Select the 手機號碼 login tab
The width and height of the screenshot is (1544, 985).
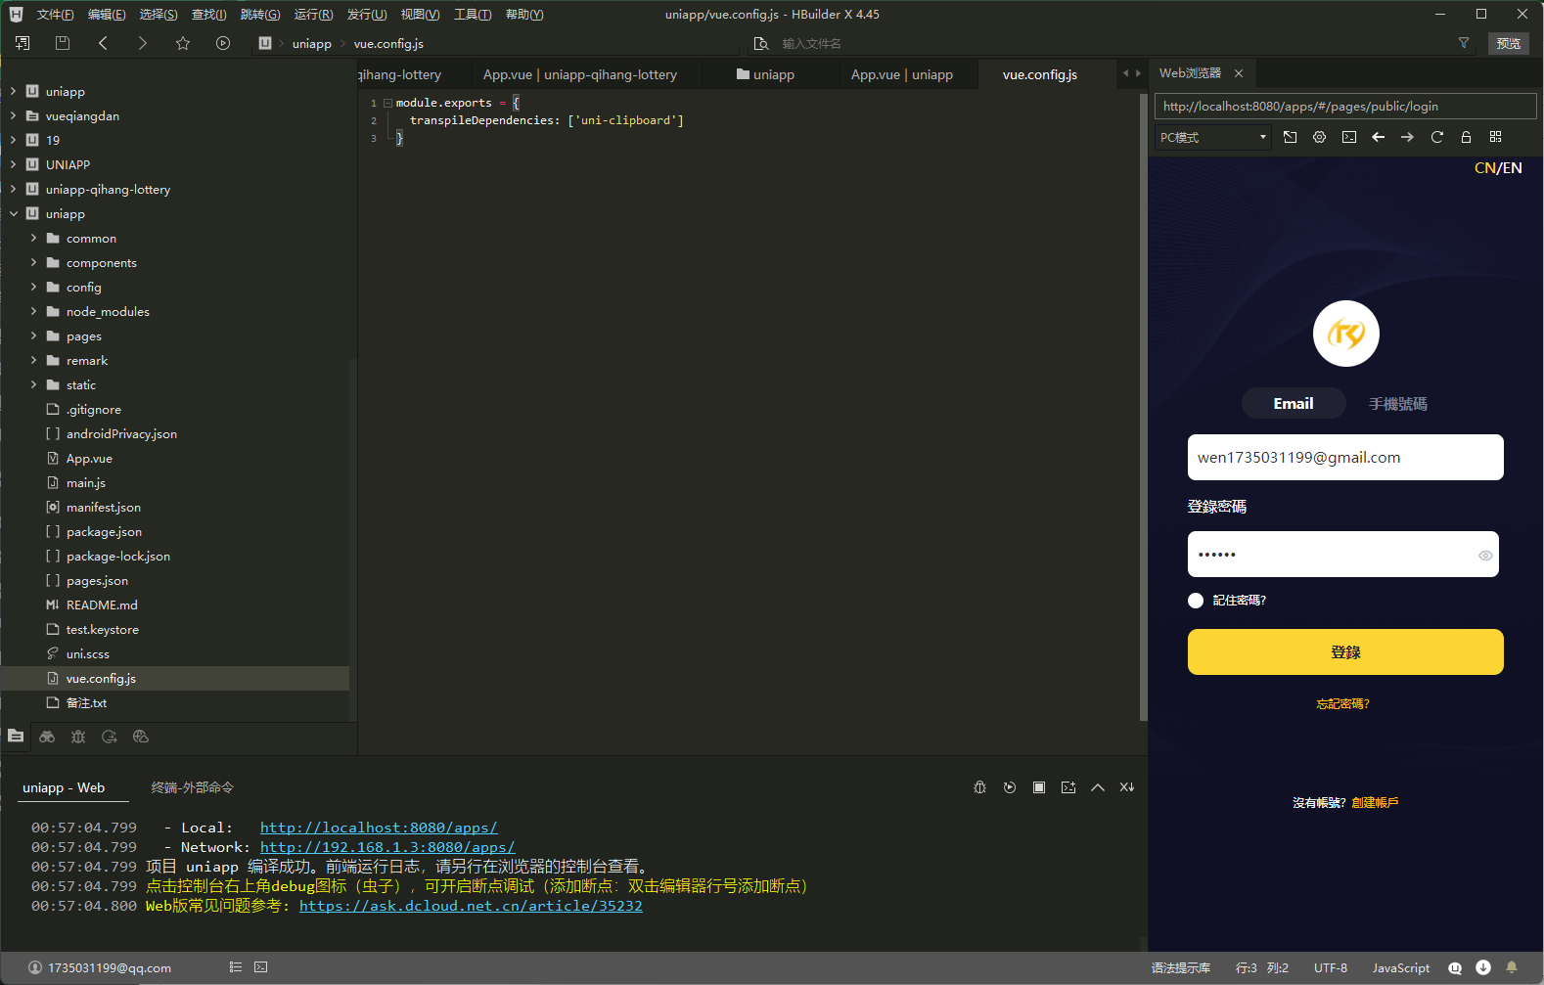click(x=1397, y=404)
